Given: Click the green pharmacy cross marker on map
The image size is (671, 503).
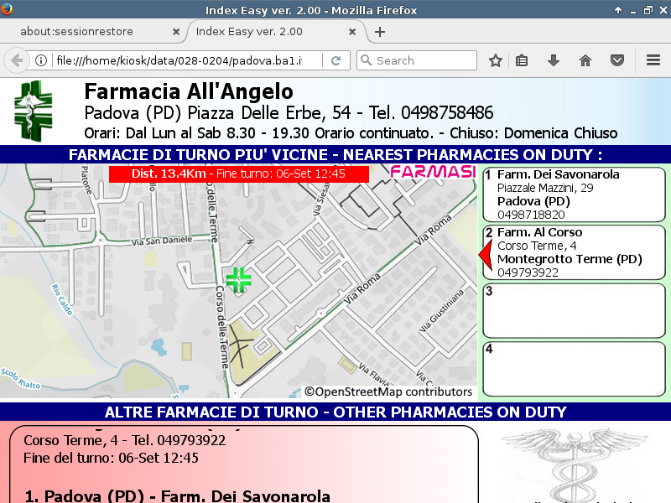Looking at the screenshot, I should 239,280.
